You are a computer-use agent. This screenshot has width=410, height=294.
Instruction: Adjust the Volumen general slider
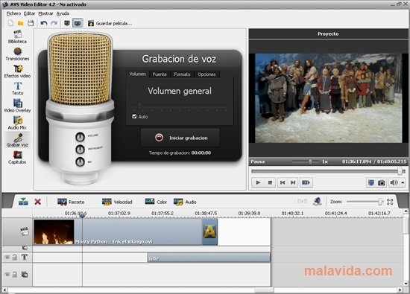[180, 106]
